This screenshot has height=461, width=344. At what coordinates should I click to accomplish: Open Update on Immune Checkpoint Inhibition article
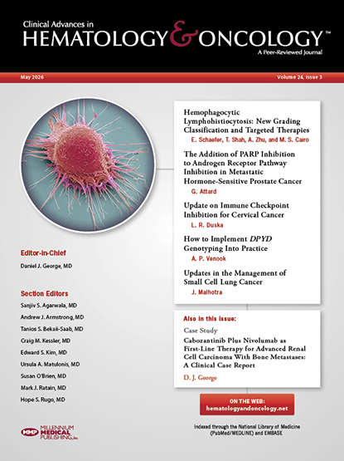click(236, 210)
